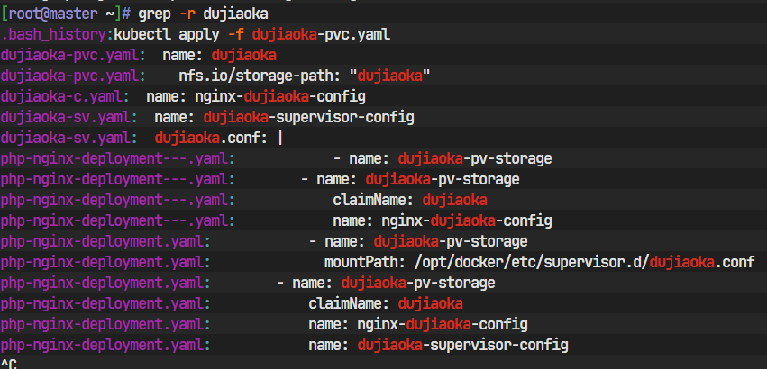Click the ^C interrupt marker at the bottom
Image resolution: width=767 pixels, height=369 pixels.
8,363
